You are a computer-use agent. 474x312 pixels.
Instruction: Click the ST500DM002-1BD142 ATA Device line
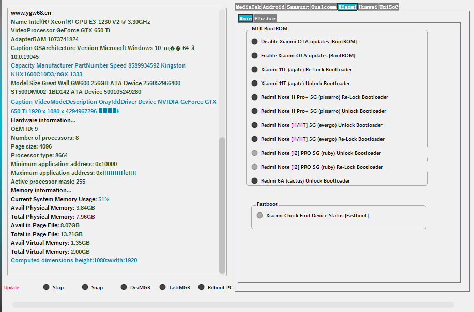pyautogui.click(x=76, y=92)
